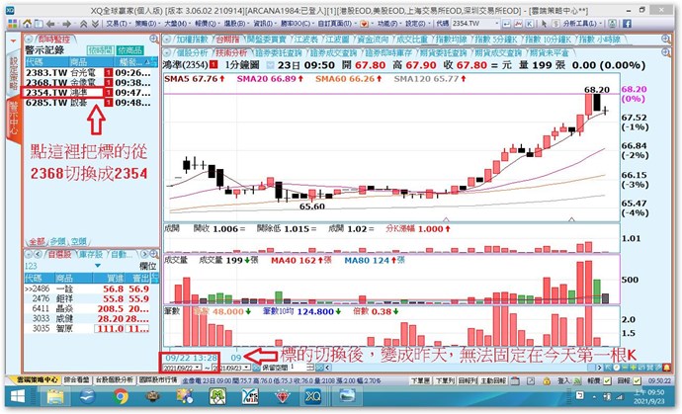Open Windows Start menu
Screen dimensions: 682x414
pos(18,396)
